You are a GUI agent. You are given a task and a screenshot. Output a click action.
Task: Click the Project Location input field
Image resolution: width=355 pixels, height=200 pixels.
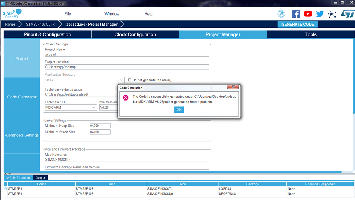pos(127,67)
